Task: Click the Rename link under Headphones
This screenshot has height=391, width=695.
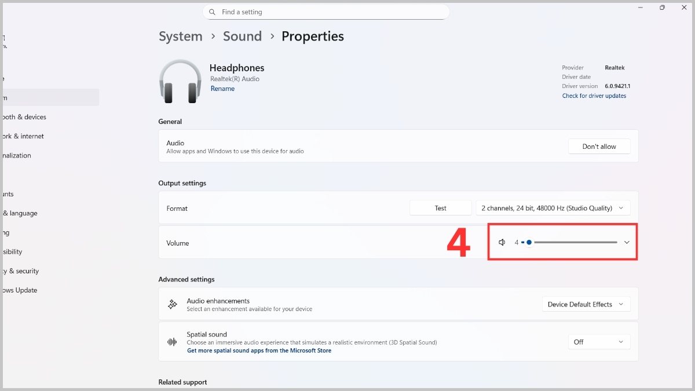Action: coord(222,89)
